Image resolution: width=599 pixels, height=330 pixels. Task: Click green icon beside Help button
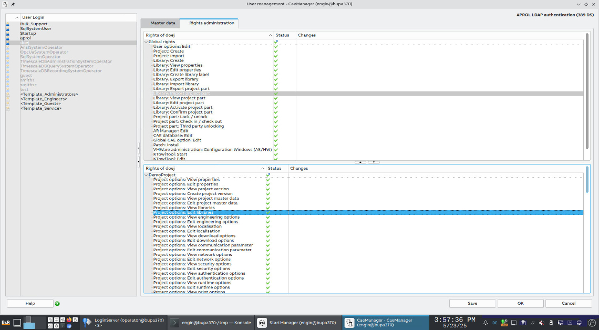click(57, 304)
